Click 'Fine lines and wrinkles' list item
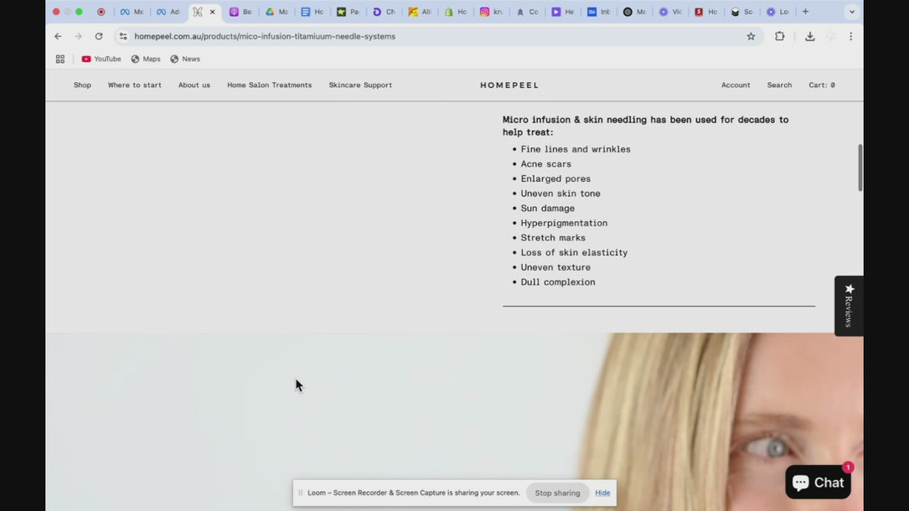 click(x=575, y=149)
